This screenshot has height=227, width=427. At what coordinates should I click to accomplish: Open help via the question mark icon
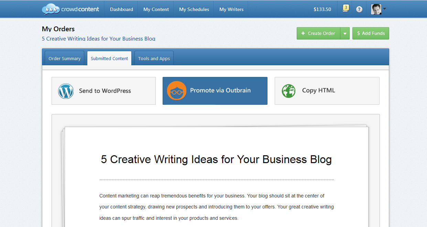tap(359, 9)
